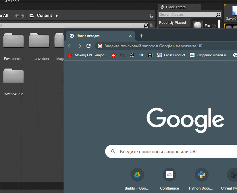Viewport: 237px width, 193px height.
Task: Open the WwiseAudio folder
Action: [x=13, y=75]
